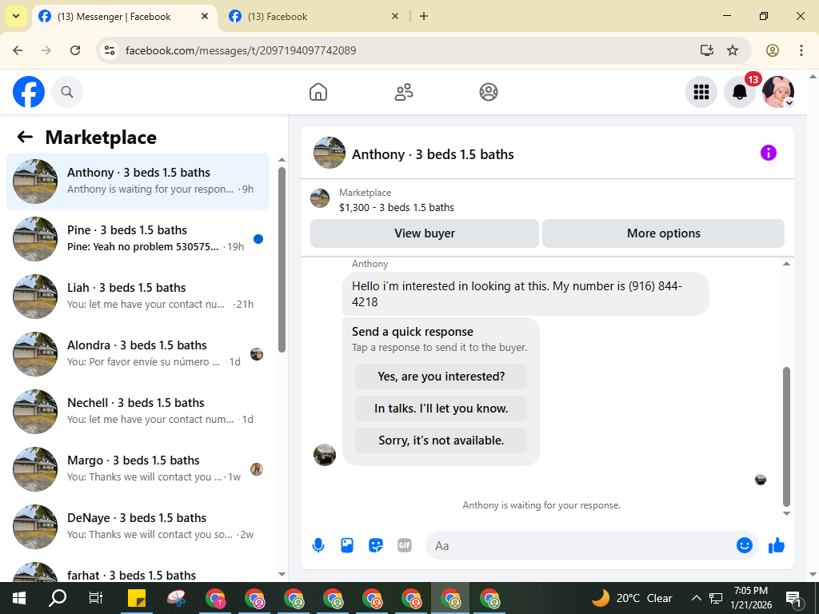Open account menu via profile picture
The width and height of the screenshot is (819, 614).
click(x=777, y=92)
